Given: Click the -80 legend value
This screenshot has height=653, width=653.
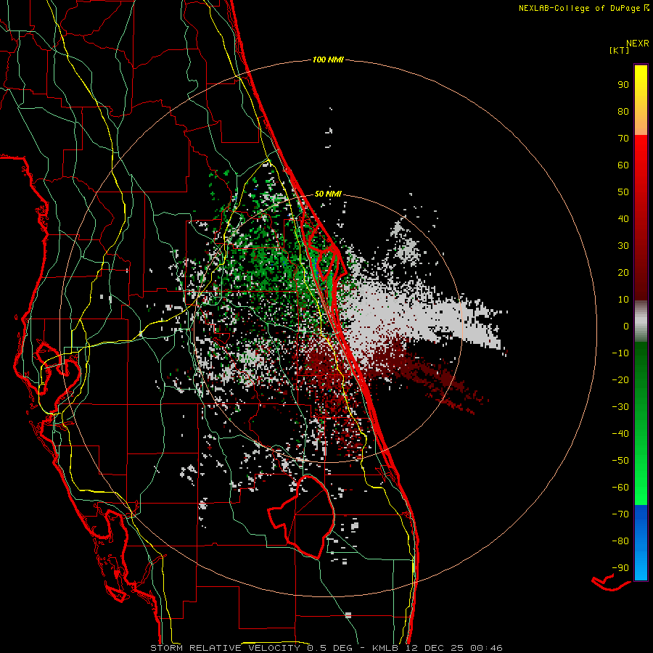Looking at the screenshot, I should coord(620,541).
